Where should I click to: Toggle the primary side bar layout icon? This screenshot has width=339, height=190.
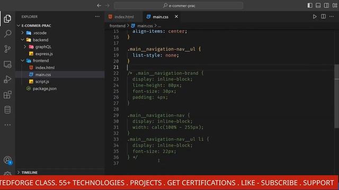tap(310, 5)
